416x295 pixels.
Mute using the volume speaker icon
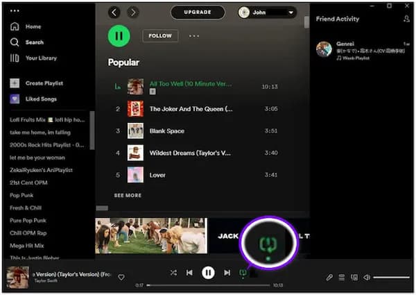[366, 277]
